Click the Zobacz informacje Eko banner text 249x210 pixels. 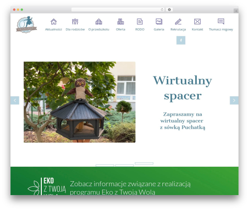pyautogui.click(x=130, y=188)
